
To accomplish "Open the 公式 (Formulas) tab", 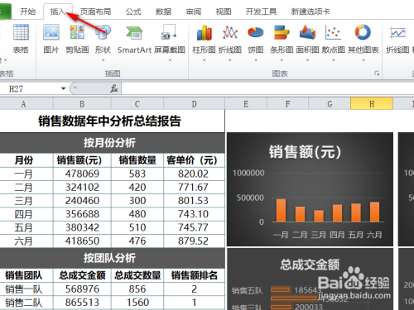I will 133,12.
